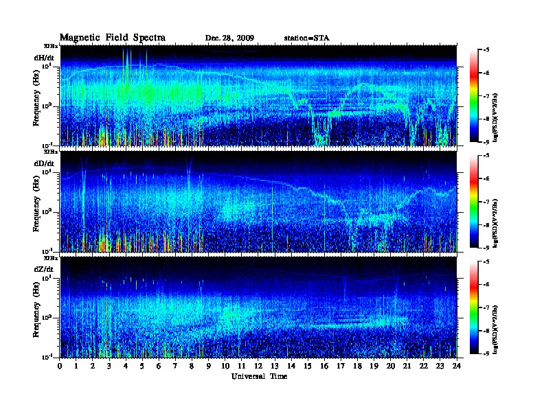Click the "-5" value on the dZ/dt color scale
The height and width of the screenshot is (420, 544).
coord(486,261)
